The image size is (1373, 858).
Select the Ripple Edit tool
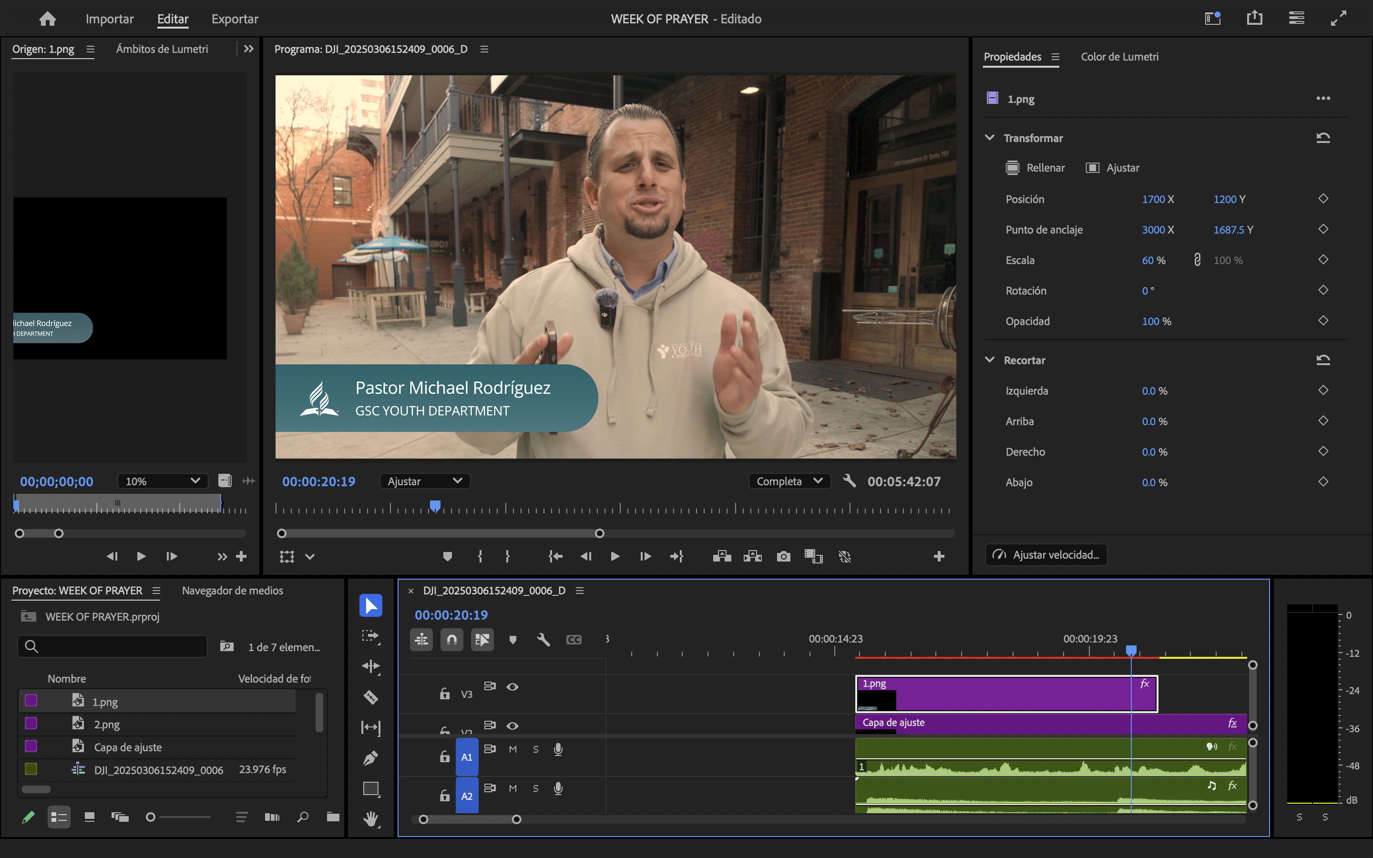point(370,666)
